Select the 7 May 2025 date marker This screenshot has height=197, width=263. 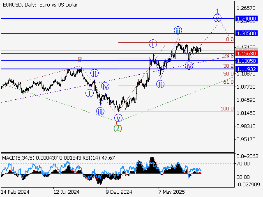(171, 191)
